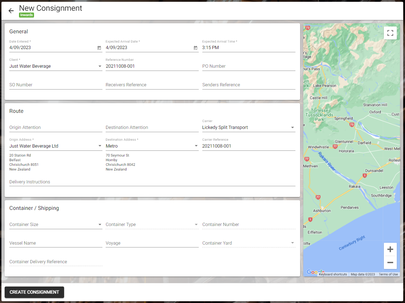
Task: Open the Carrier dropdown
Action: pyautogui.click(x=293, y=127)
